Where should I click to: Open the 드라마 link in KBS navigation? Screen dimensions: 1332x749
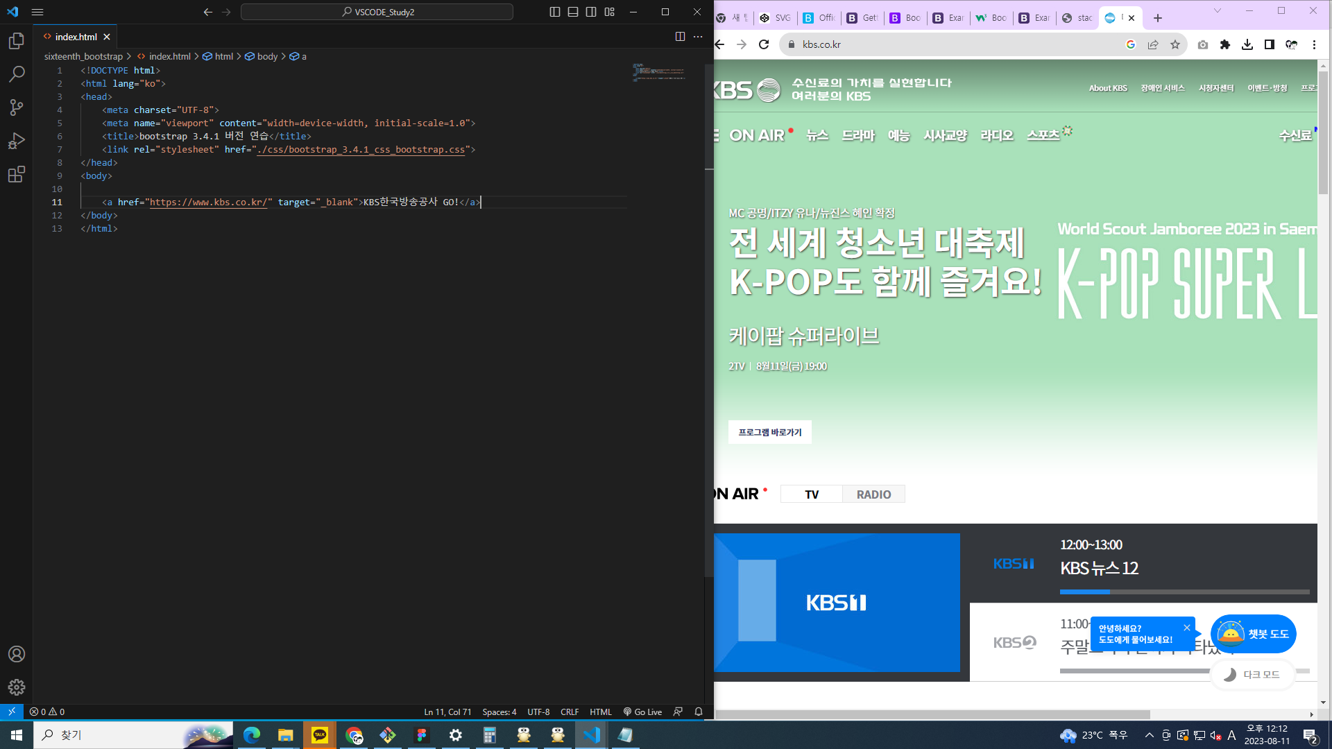point(858,136)
